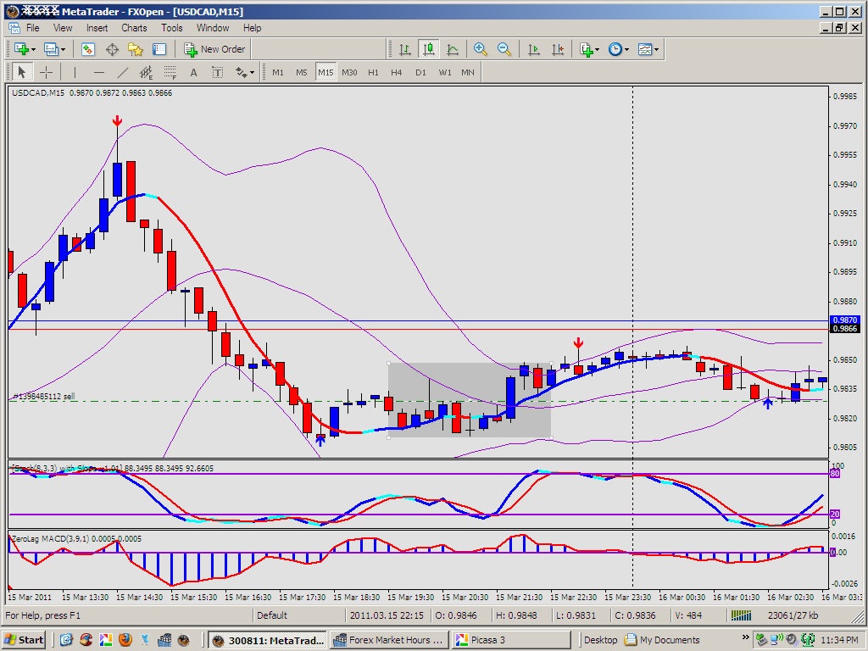This screenshot has height=651, width=868.
Task: Toggle Chart Shift icon
Action: [558, 49]
